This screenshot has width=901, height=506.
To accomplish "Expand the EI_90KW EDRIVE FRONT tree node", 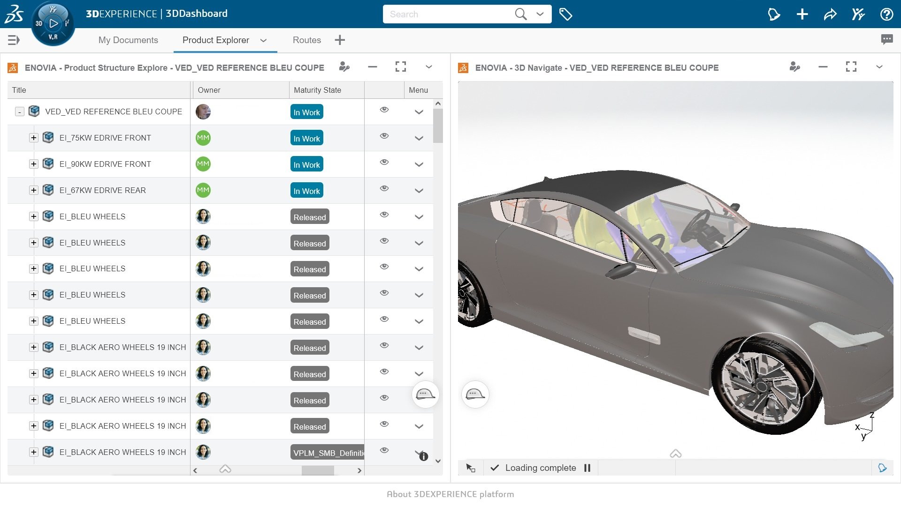I will click(33, 164).
